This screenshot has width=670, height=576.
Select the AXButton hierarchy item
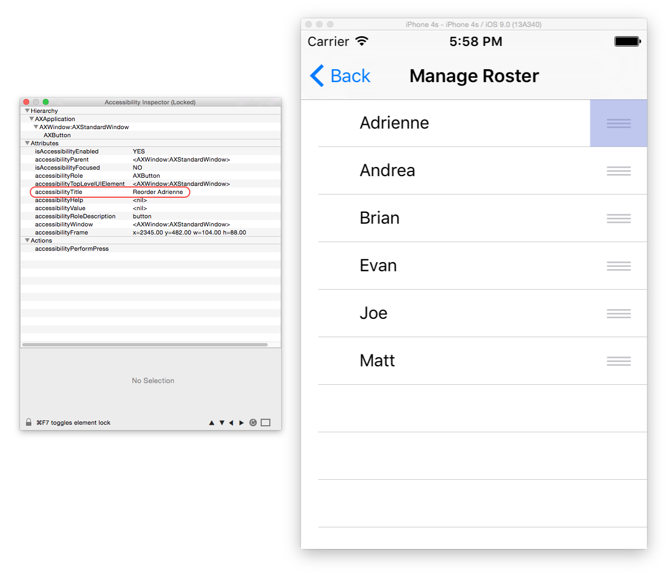pos(57,135)
